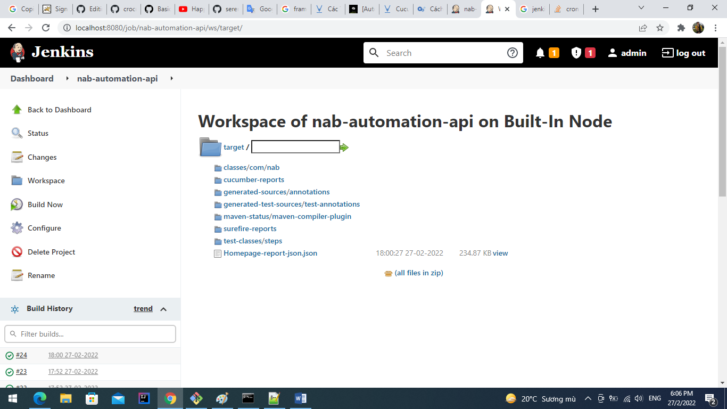Click the Delete Project prohibition icon
The height and width of the screenshot is (409, 727).
click(x=17, y=252)
